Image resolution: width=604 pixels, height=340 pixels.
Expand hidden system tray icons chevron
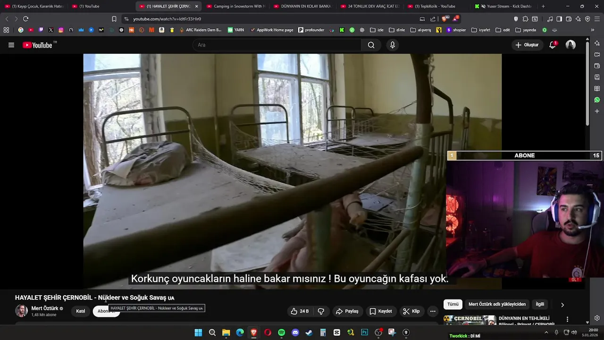tap(546, 332)
